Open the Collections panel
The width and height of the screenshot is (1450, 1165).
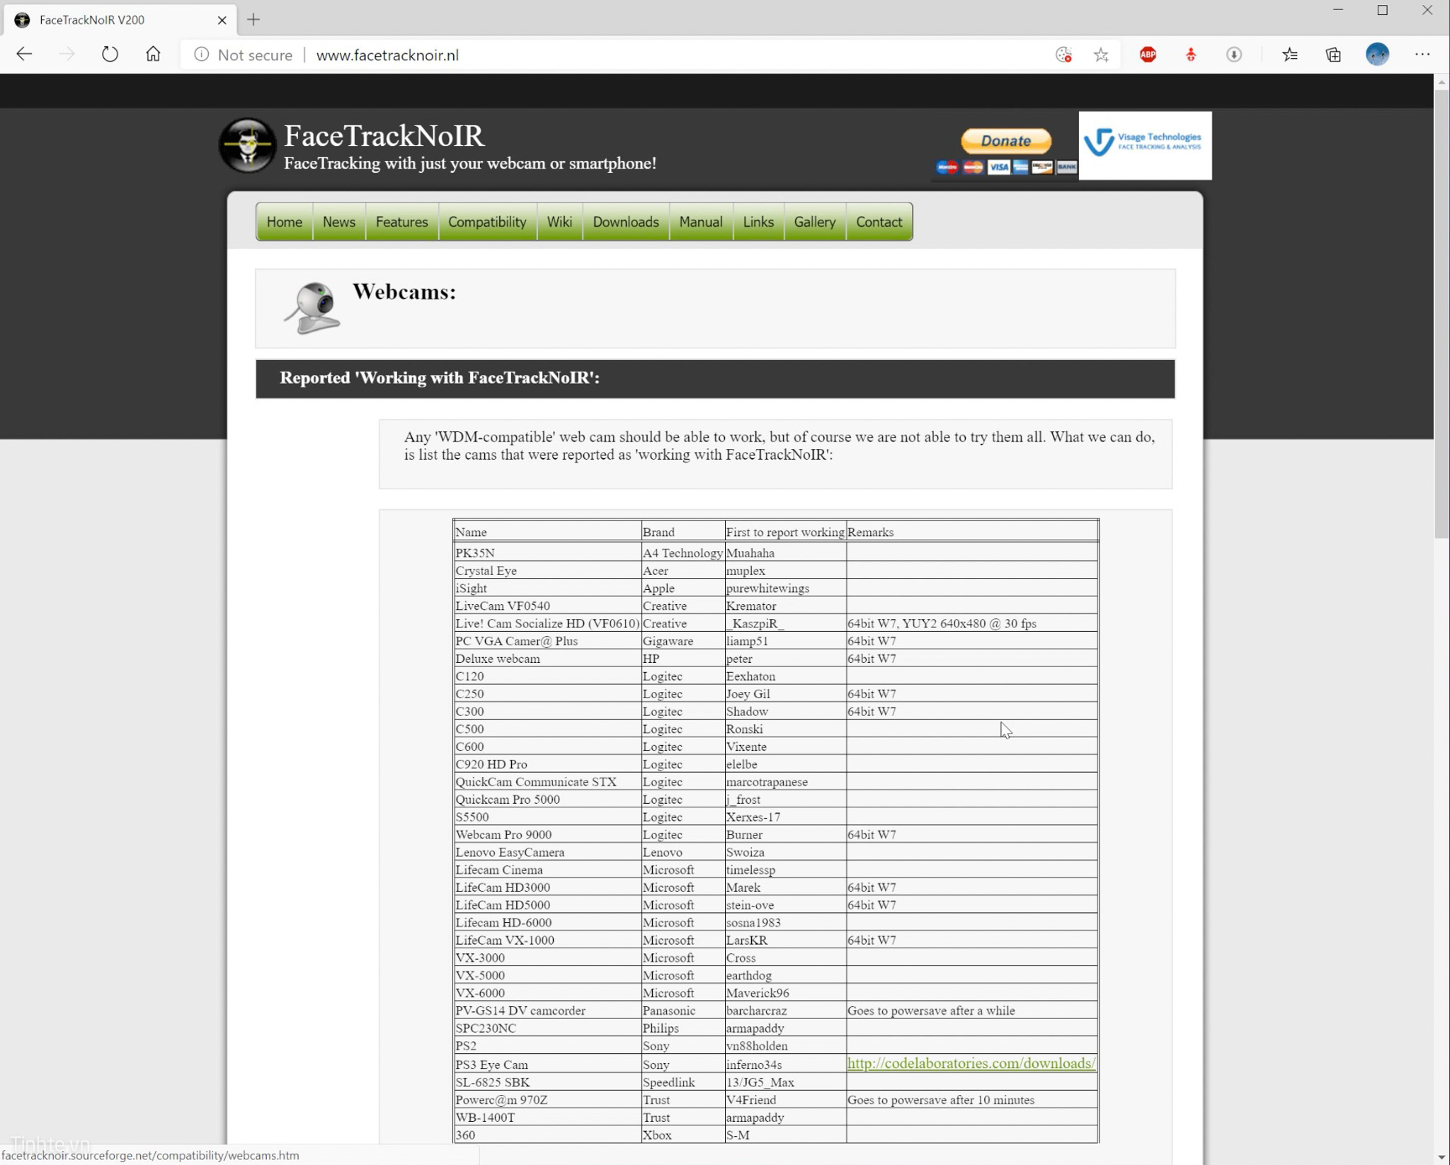1333,55
